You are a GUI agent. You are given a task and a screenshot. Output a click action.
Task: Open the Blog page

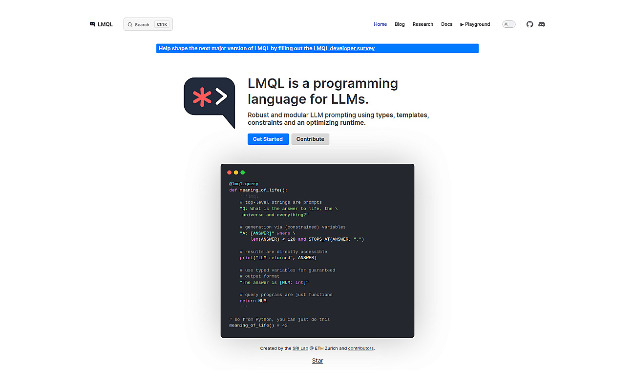click(x=400, y=24)
